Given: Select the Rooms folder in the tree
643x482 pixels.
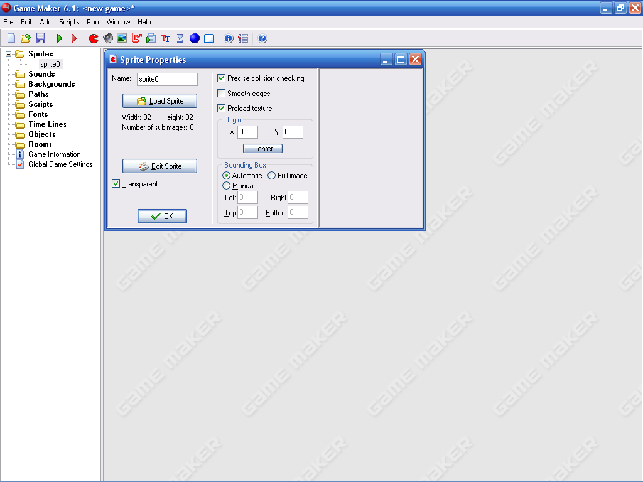Looking at the screenshot, I should click(x=41, y=144).
